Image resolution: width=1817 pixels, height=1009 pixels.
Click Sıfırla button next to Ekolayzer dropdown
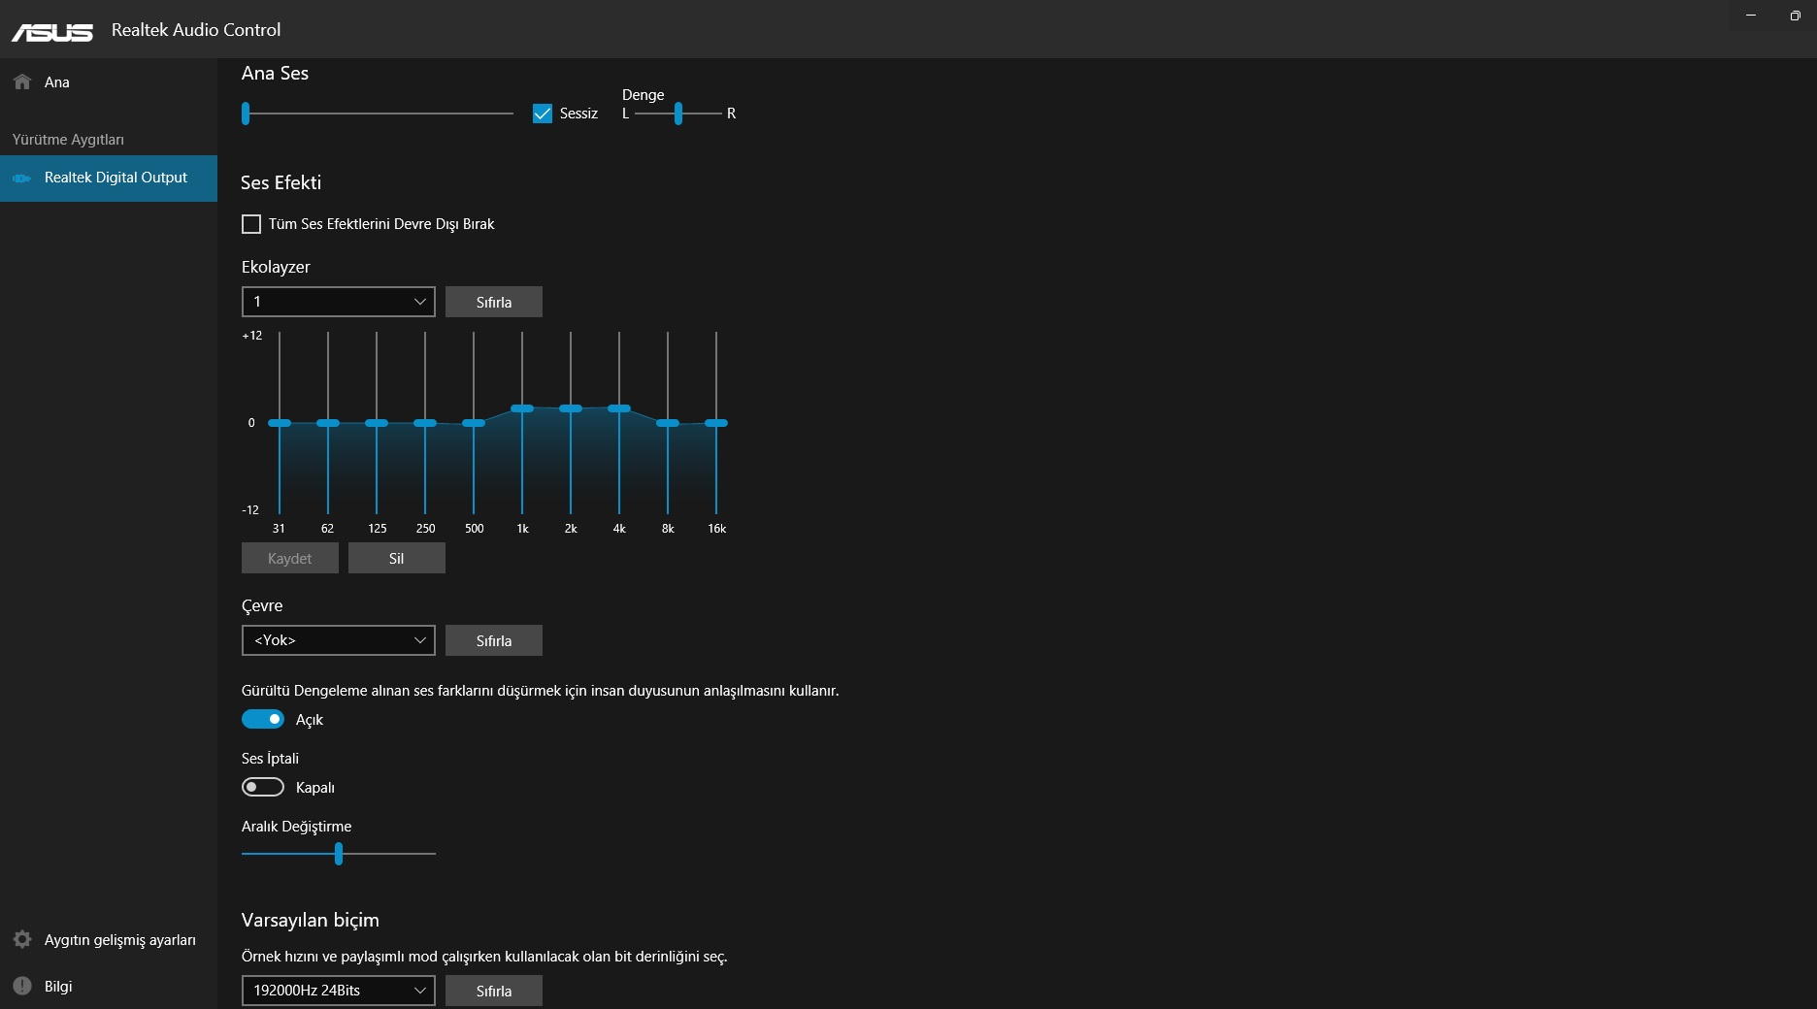[x=494, y=302]
